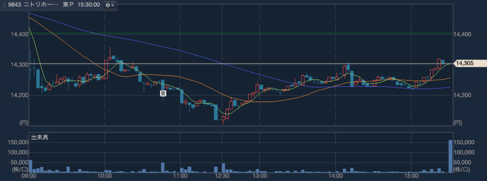Screen dimensions: 487x181
Task: Click the 12:30 time axis label
Action: tap(222, 176)
